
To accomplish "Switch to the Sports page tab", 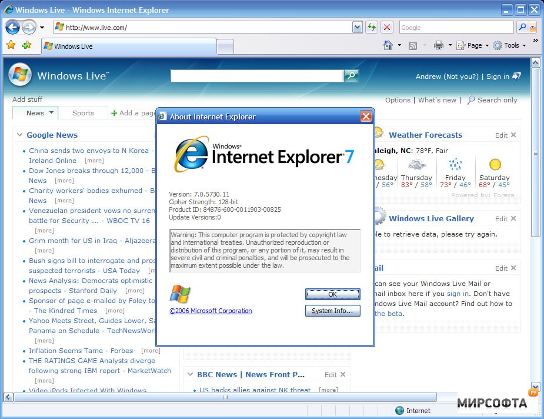I will pyautogui.click(x=83, y=113).
